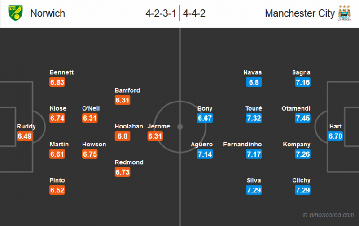Screen dimensions: 359x226
Task: Select Hart's 6.78 rating badge
Action: pyautogui.click(x=335, y=136)
